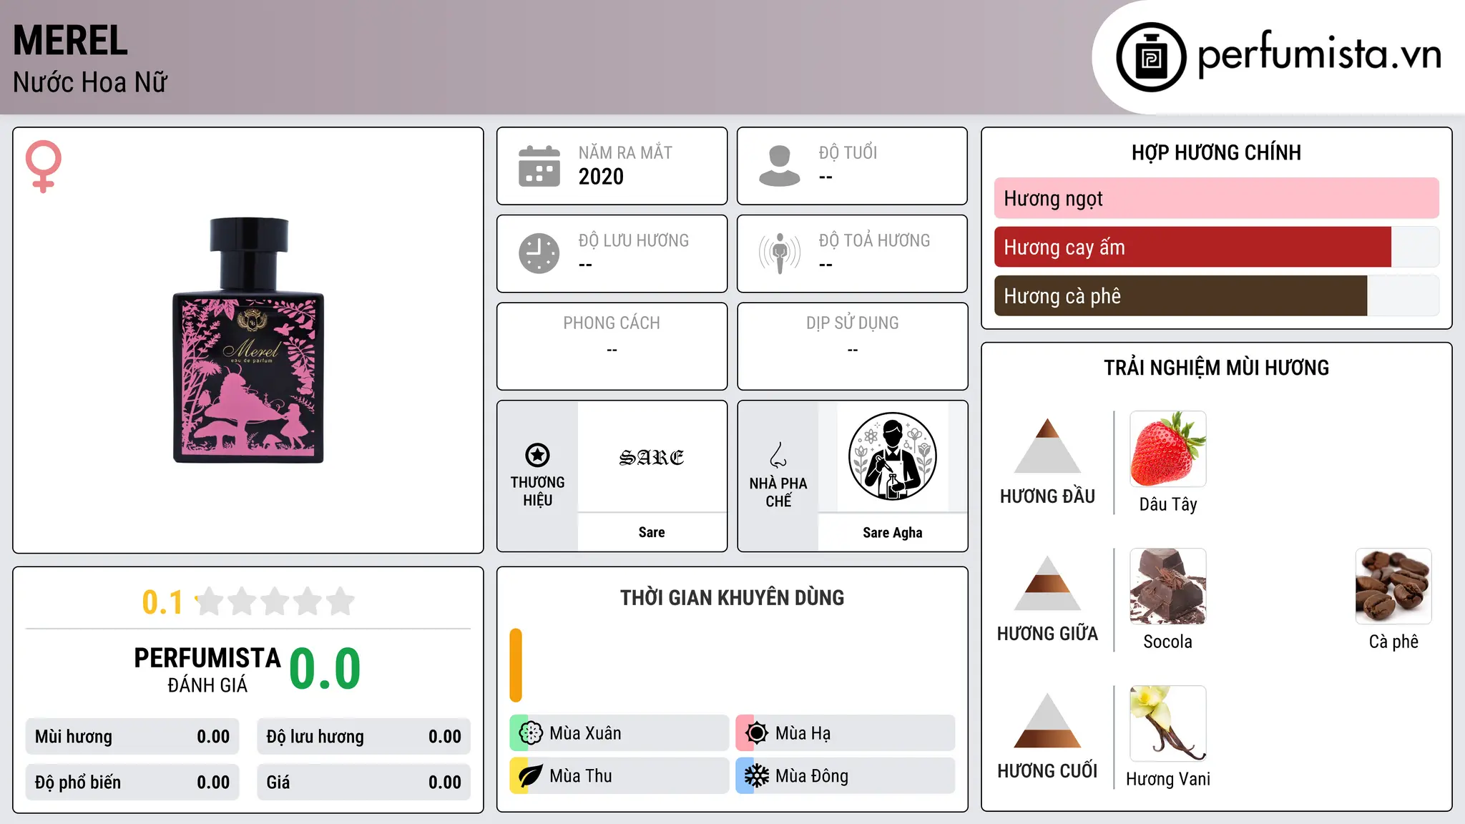Click the 0.1 star rating number

[x=162, y=602]
